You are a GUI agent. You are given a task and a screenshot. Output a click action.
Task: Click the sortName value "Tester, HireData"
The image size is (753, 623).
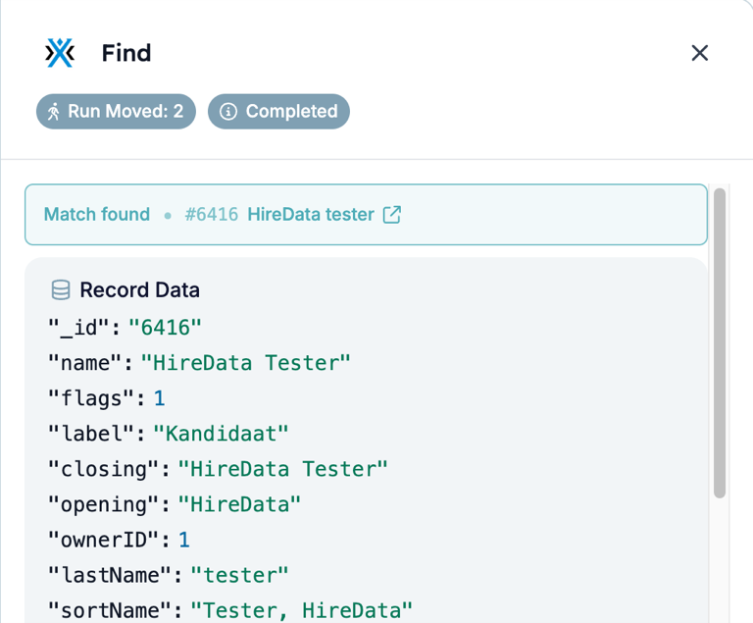coord(302,610)
